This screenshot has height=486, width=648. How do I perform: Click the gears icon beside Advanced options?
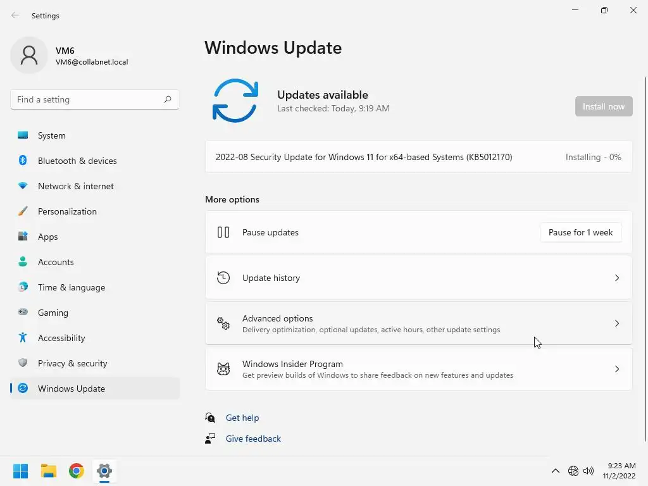pos(223,323)
